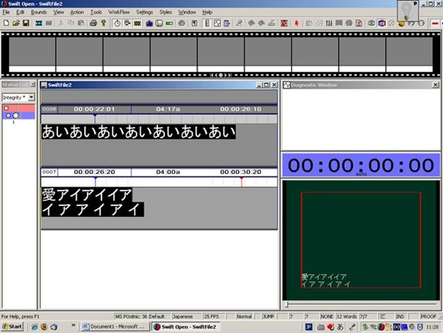Click the film strip icon beside the Save icon
443x333 pixels.
[39, 23]
